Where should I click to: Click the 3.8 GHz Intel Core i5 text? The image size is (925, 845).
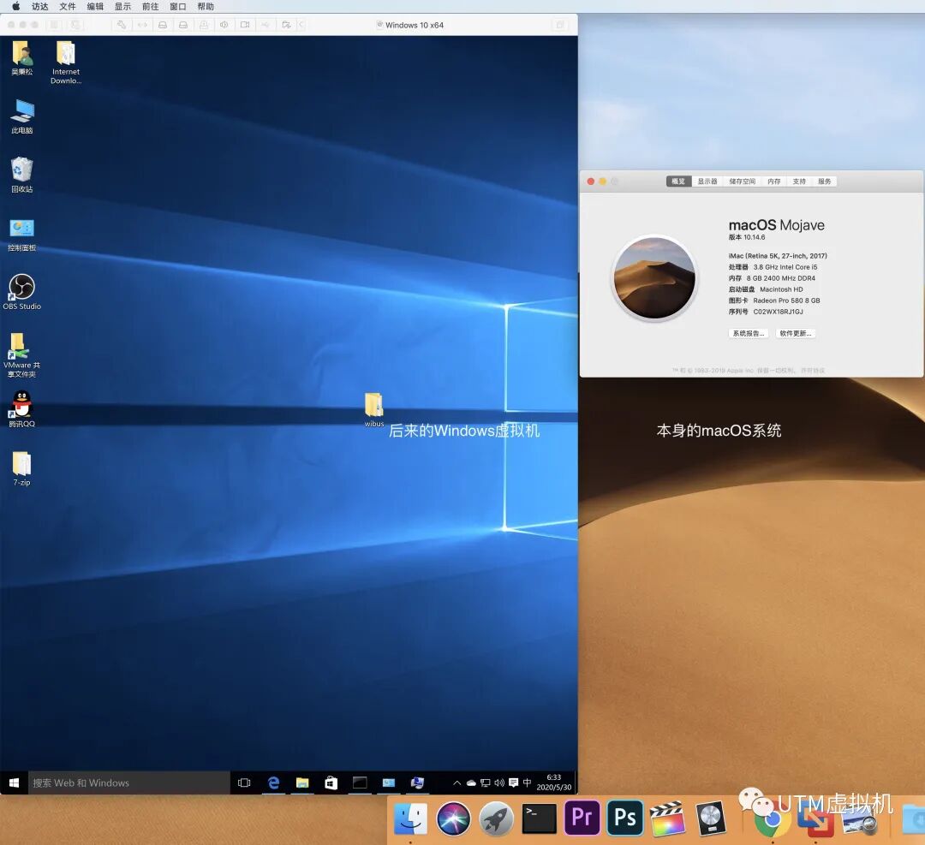click(x=785, y=266)
